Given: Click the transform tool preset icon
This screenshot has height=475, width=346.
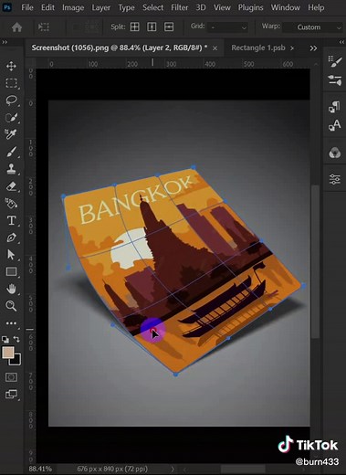Looking at the screenshot, I should coord(44,27).
